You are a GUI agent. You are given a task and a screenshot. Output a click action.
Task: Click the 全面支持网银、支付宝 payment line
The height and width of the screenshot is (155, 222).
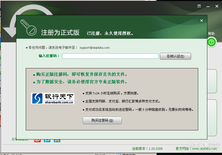pos(121,101)
